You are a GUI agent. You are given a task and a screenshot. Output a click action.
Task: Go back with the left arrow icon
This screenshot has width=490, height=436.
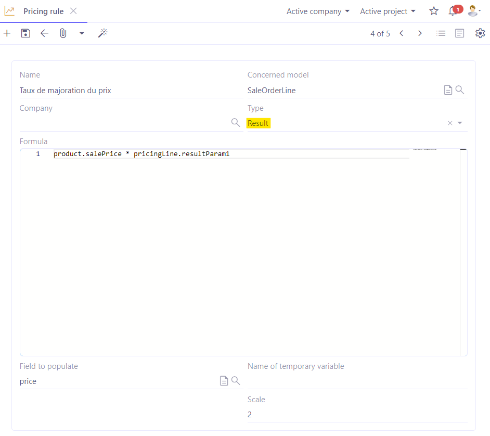click(44, 33)
